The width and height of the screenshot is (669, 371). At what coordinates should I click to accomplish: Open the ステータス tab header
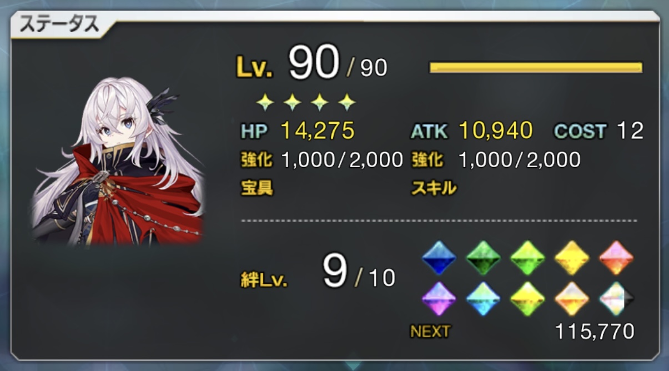tap(60, 24)
